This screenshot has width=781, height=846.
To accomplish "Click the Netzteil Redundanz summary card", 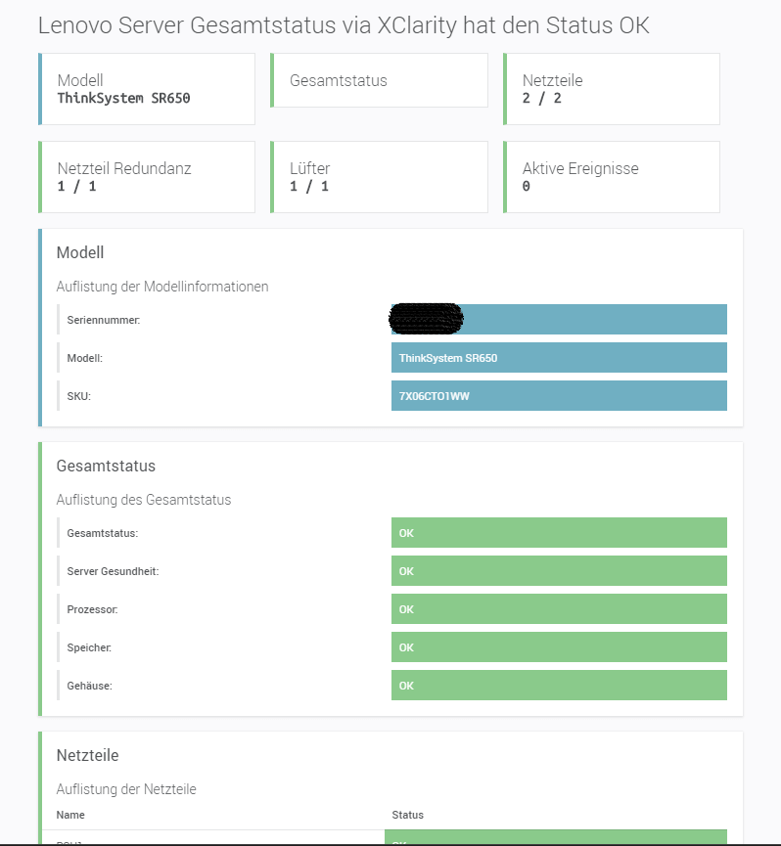I will point(147,177).
